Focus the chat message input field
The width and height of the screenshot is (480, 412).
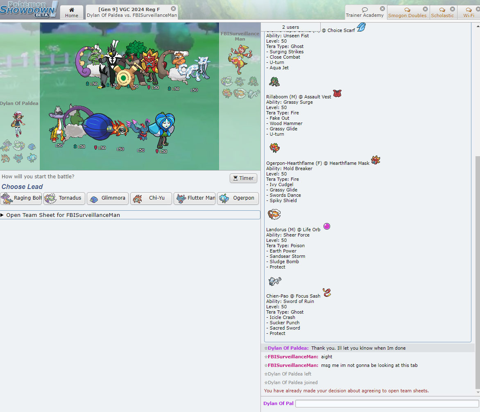[x=387, y=403]
